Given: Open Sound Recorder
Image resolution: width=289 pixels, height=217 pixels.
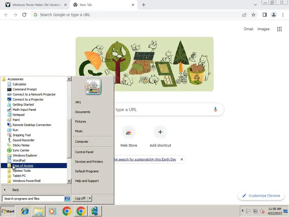Looking at the screenshot, I should (x=23, y=140).
